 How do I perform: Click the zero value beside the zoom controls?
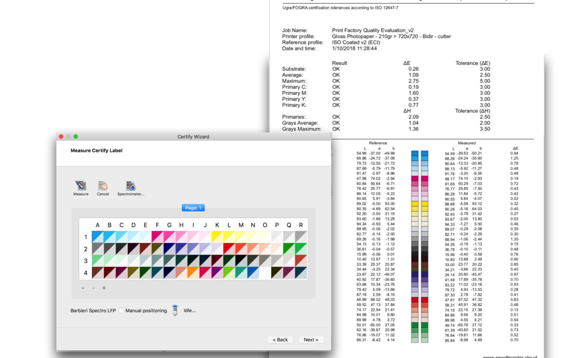[104, 288]
